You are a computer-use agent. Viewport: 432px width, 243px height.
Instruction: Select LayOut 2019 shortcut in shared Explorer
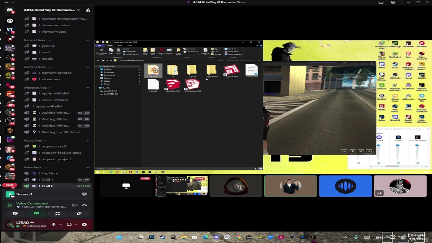(232, 71)
